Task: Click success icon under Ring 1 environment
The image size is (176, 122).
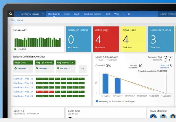Action: click(x=37, y=68)
